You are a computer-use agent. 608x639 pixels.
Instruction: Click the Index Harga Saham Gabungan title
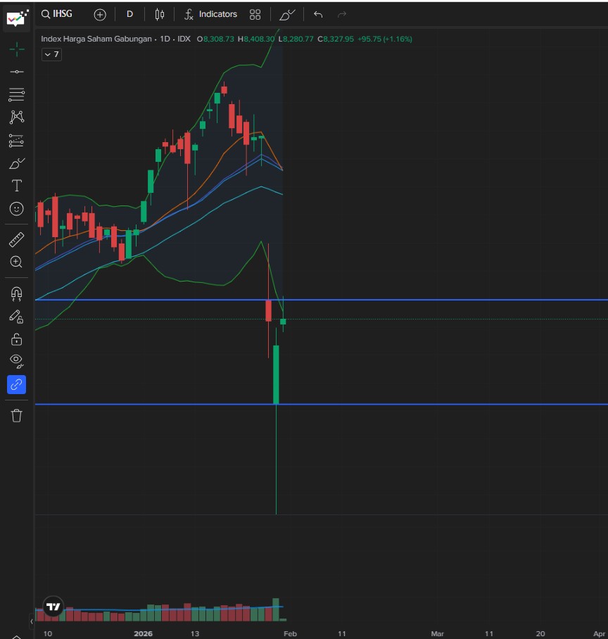[96, 39]
